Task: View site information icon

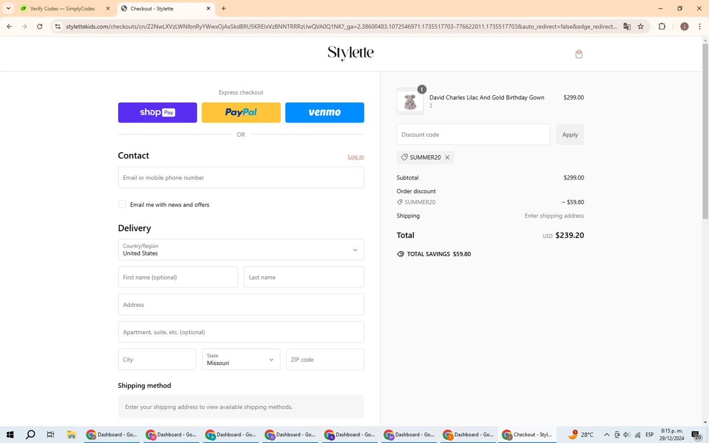Action: point(58,26)
